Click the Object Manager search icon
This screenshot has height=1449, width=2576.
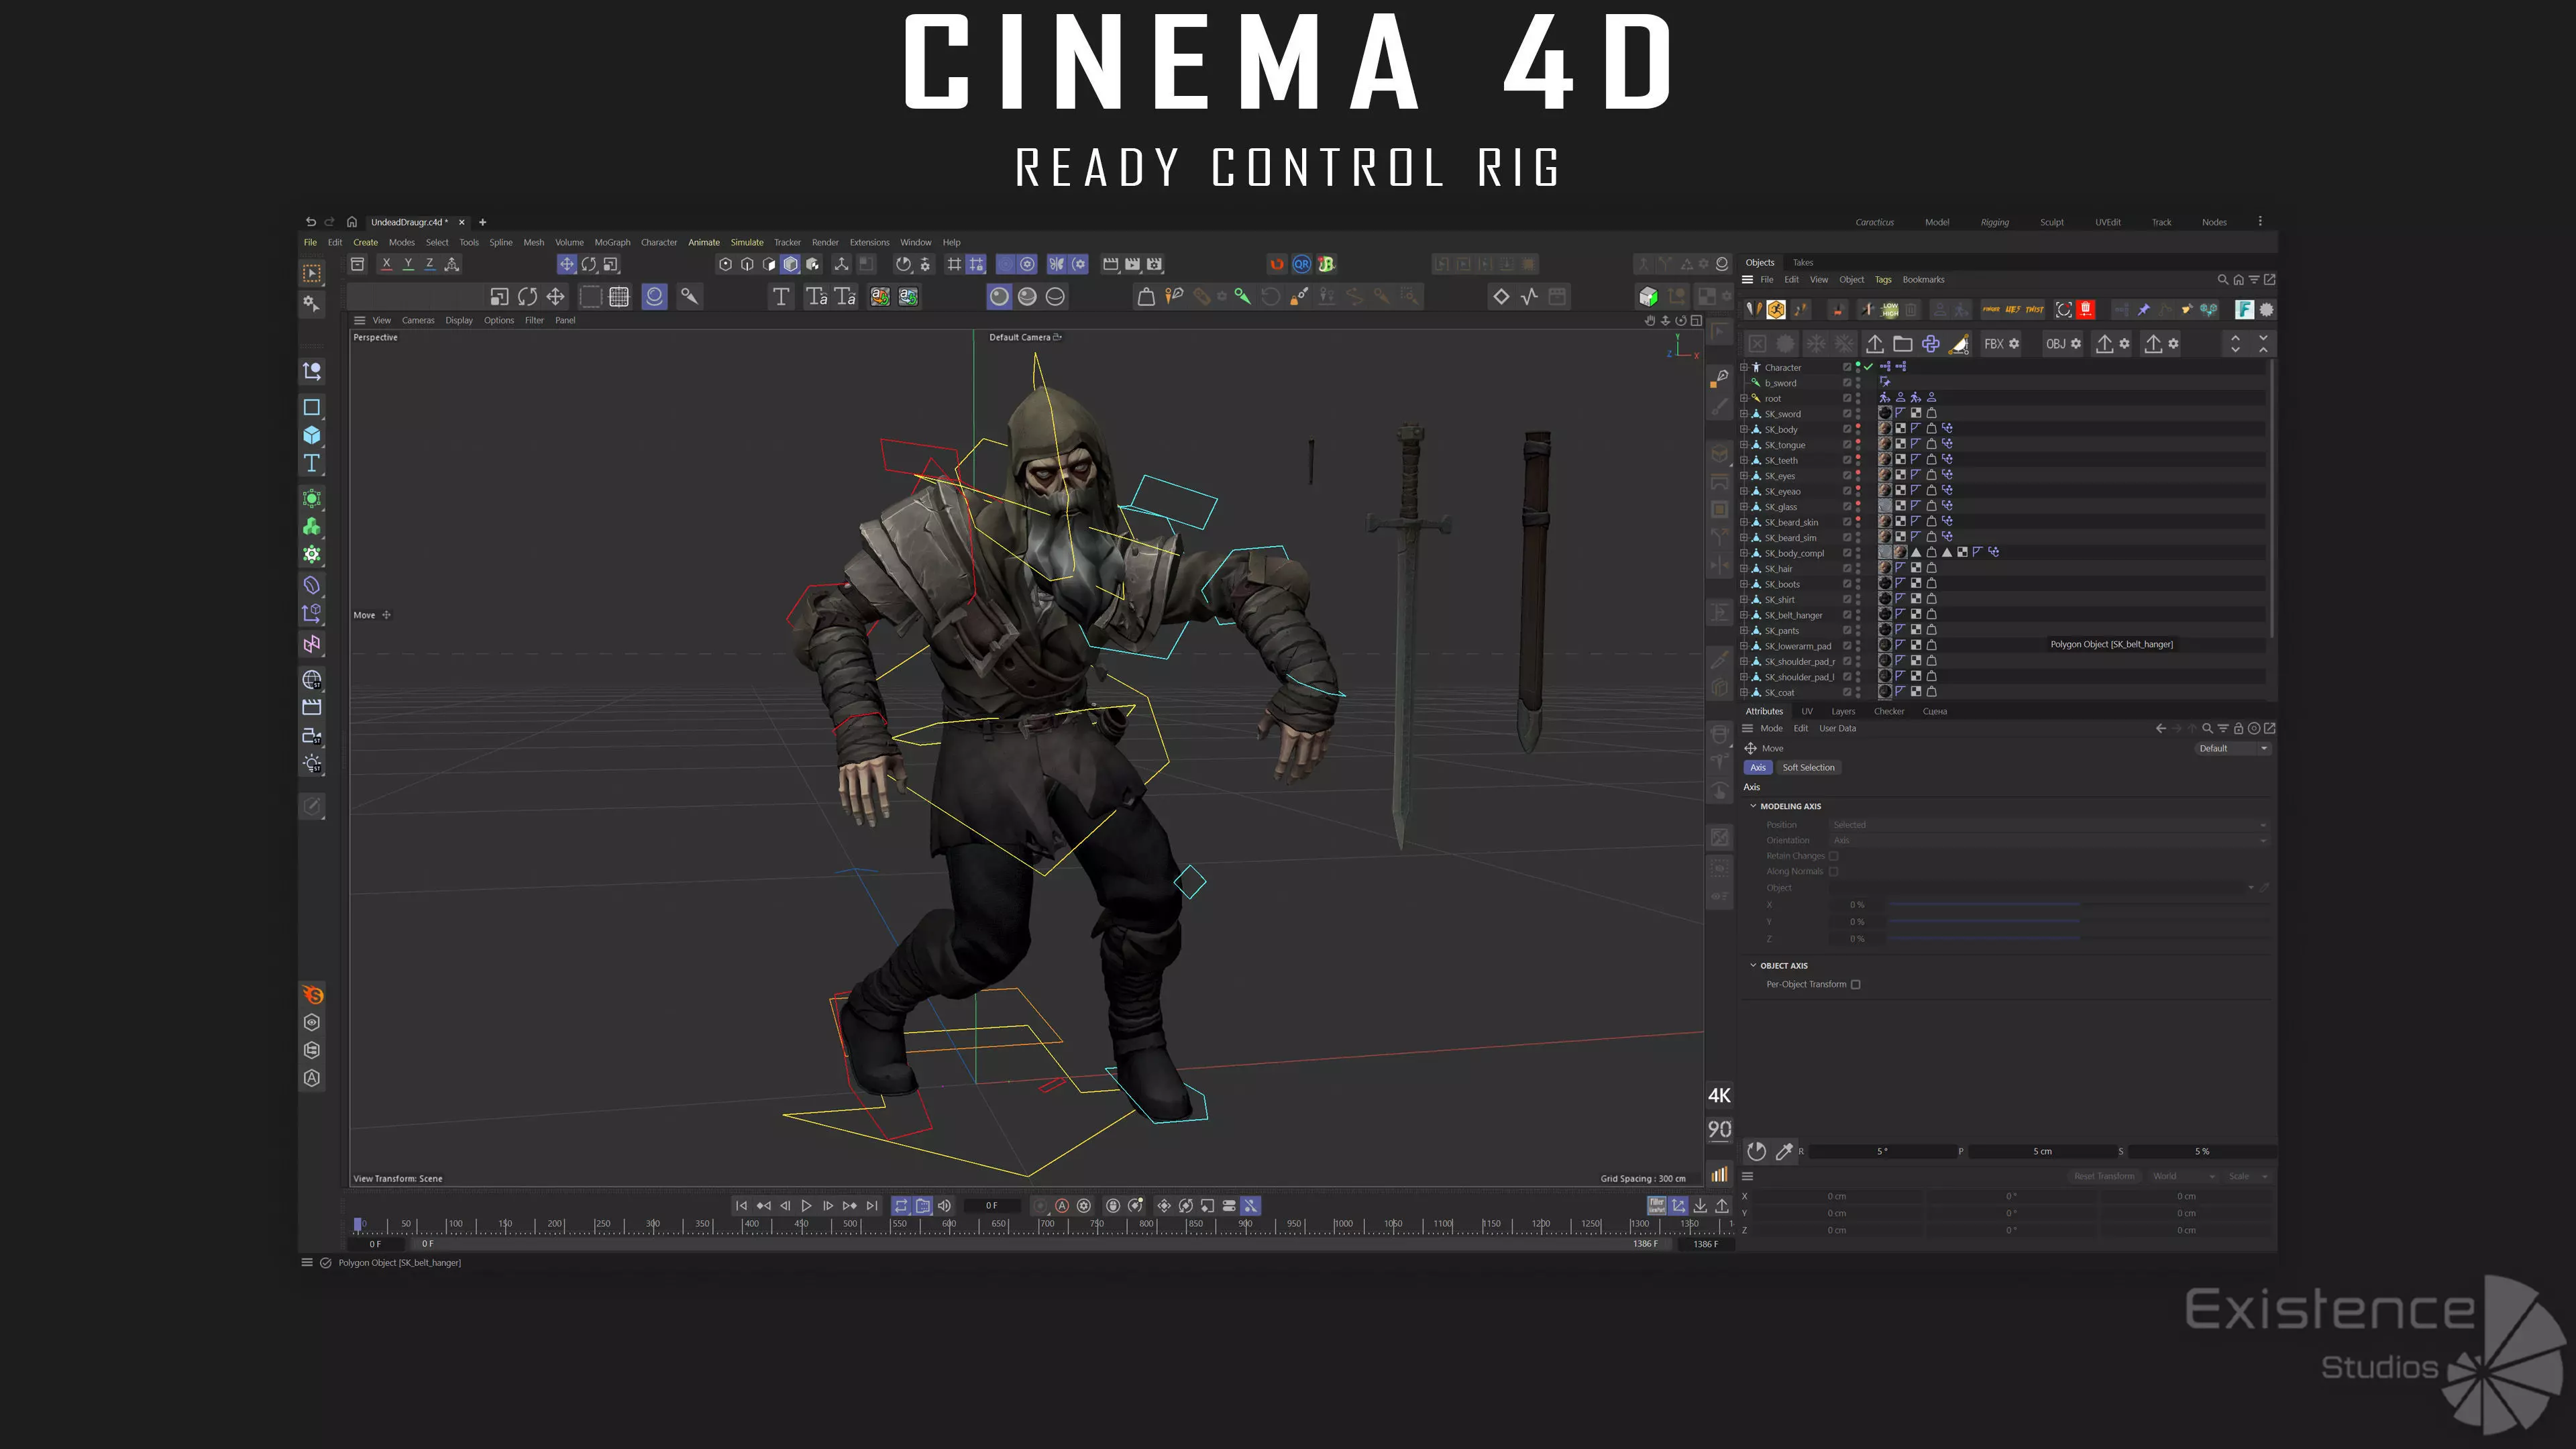2222,280
